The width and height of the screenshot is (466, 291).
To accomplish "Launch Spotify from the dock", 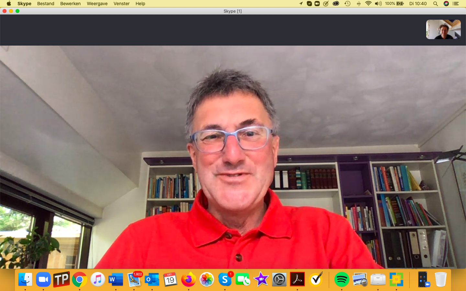I will tap(341, 279).
